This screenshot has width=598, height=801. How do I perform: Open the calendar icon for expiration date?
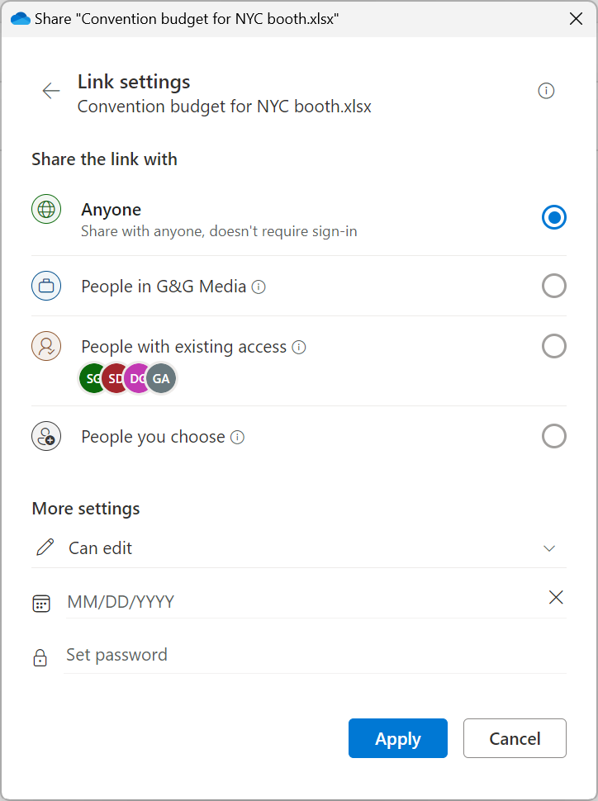(41, 604)
